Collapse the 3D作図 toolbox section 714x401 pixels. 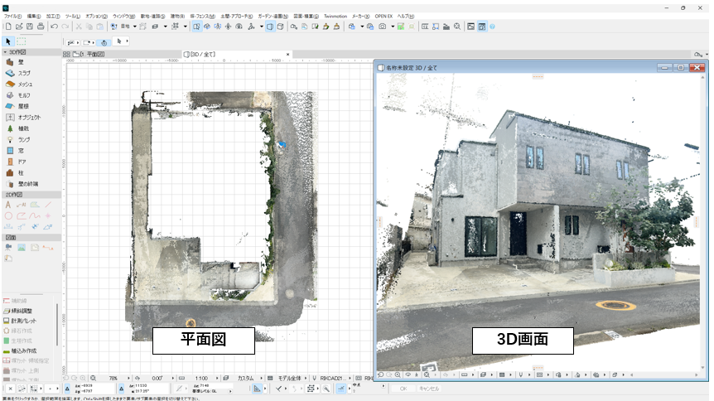(4, 51)
